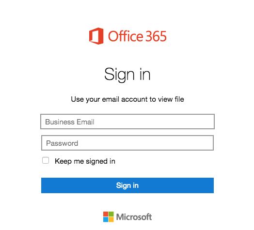Click the red square in Microsoft logo
Screen dimensions: 254x230
106,214
